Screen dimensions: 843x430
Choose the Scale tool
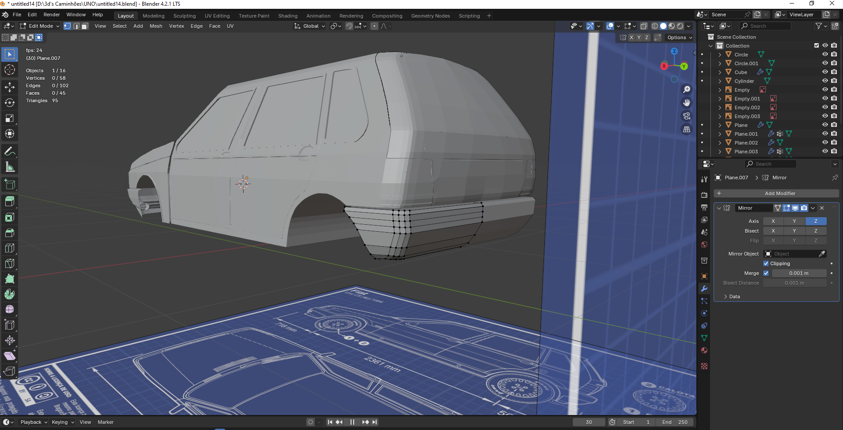(10, 118)
